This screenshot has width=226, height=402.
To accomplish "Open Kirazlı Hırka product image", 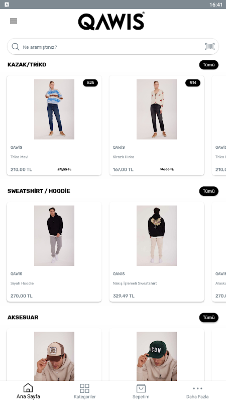I will tap(157, 109).
